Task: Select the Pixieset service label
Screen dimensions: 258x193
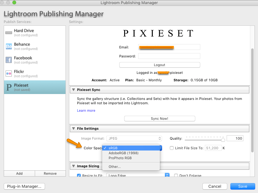Action: [x=21, y=85]
